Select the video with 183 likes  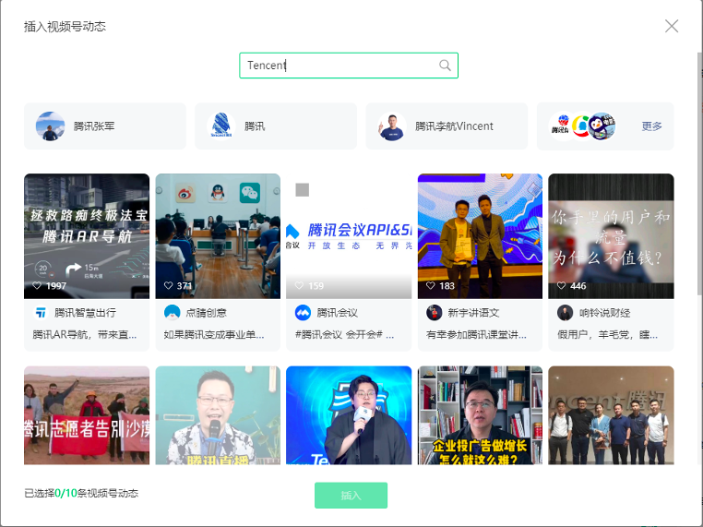click(x=480, y=236)
